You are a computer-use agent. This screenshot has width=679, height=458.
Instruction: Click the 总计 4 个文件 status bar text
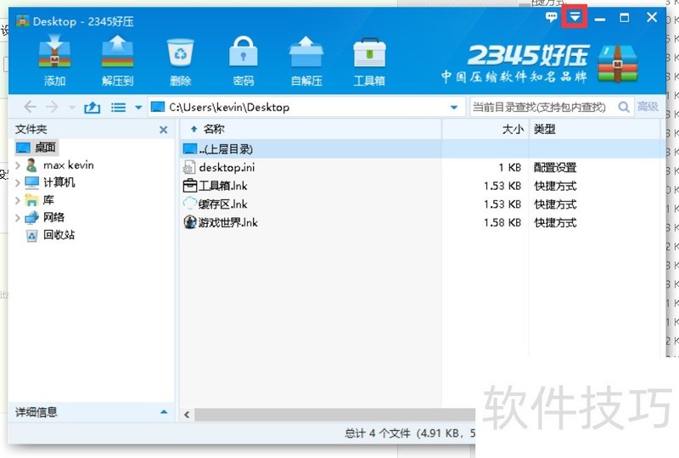pyautogui.click(x=377, y=433)
